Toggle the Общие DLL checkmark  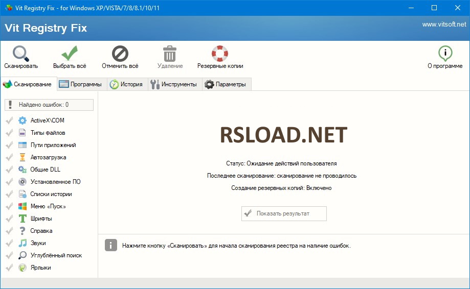point(9,170)
